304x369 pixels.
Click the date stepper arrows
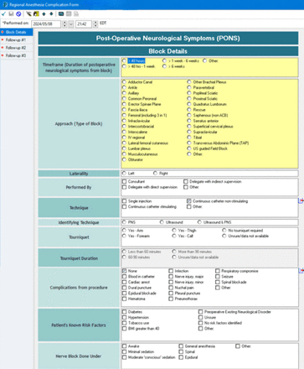point(64,24)
